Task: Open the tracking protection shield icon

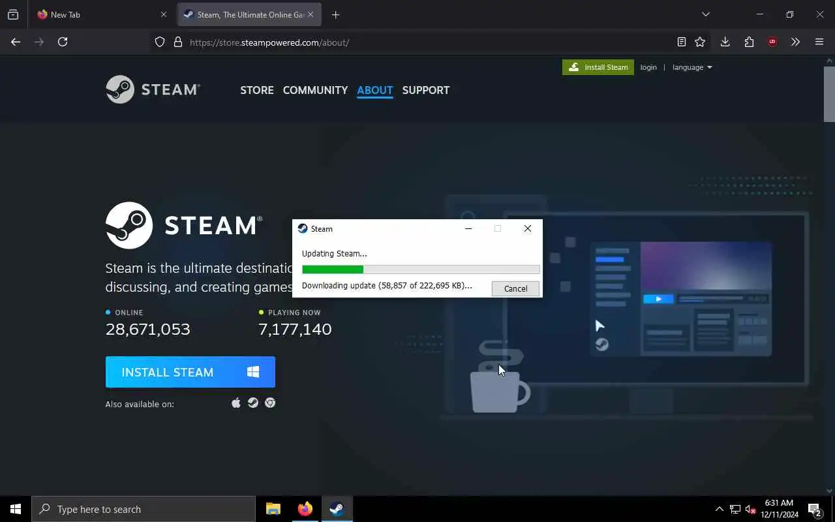Action: (x=160, y=42)
